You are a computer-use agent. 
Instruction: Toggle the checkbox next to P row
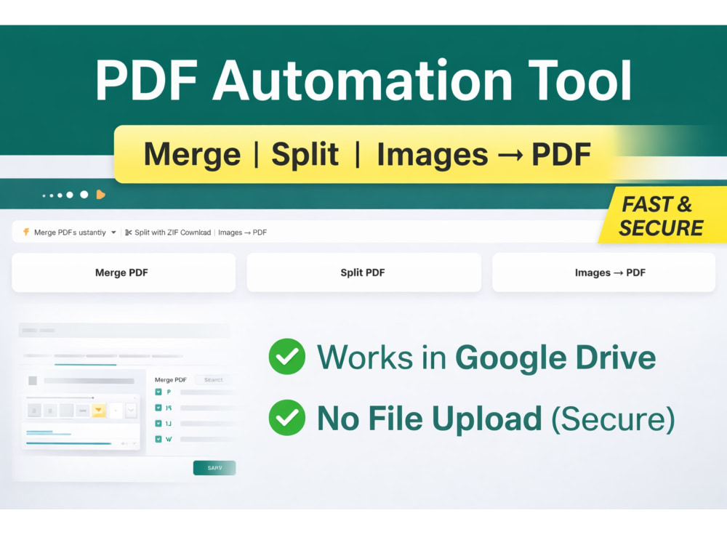[x=158, y=392]
